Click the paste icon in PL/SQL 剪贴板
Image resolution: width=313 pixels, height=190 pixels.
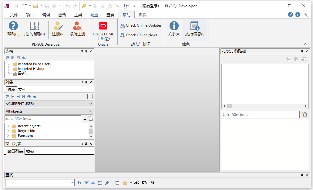(x=296, y=59)
